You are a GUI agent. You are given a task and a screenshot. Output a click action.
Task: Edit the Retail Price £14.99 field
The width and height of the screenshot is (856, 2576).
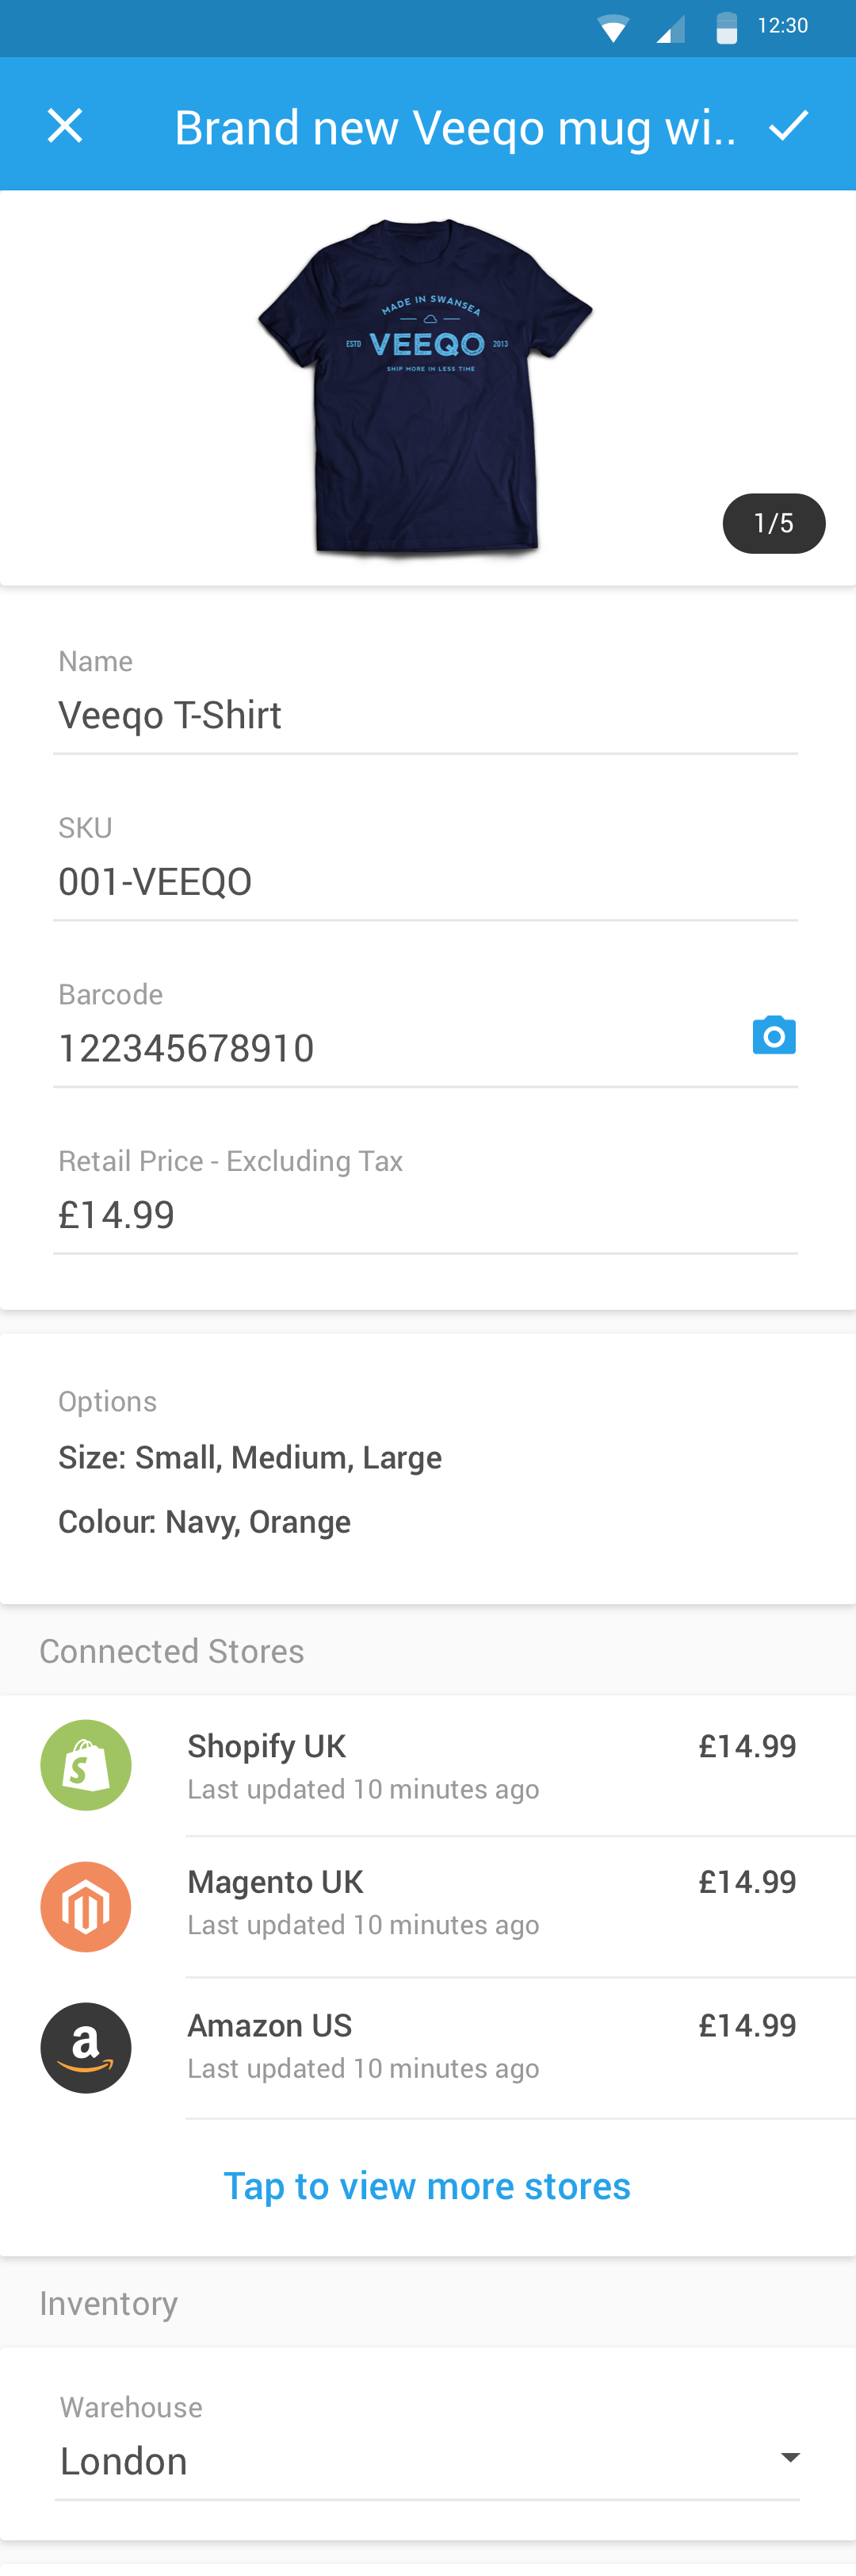tap(426, 1215)
